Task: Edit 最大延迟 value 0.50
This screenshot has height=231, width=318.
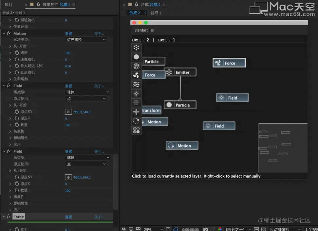Action: pos(68,66)
